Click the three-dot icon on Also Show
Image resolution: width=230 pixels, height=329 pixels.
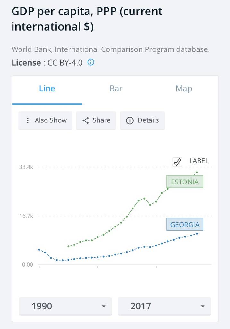[28, 120]
